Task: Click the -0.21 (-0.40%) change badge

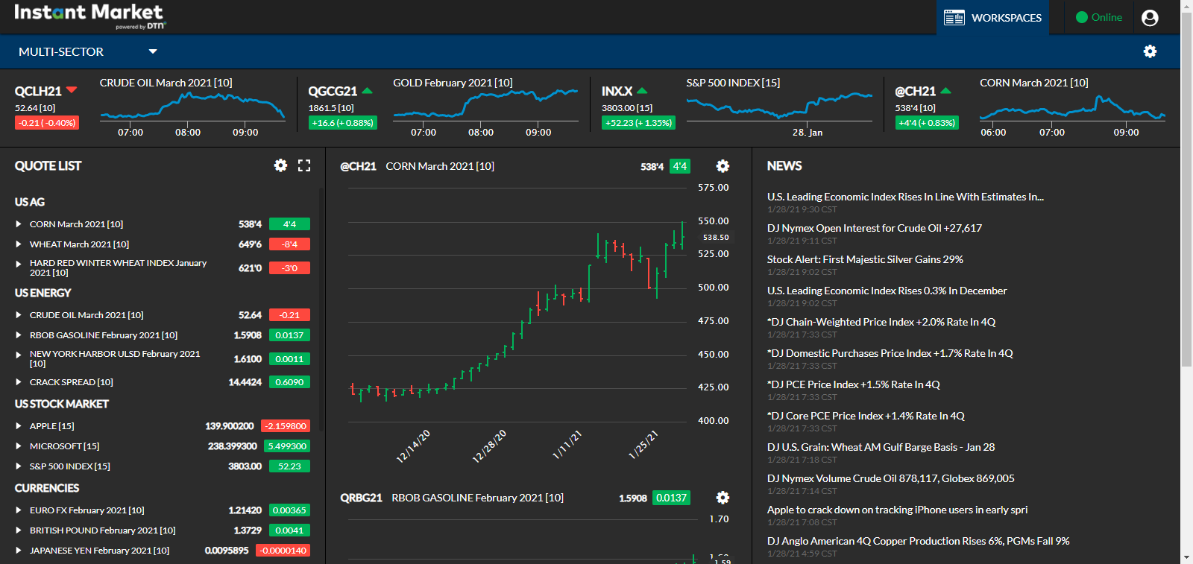Action: (x=47, y=123)
